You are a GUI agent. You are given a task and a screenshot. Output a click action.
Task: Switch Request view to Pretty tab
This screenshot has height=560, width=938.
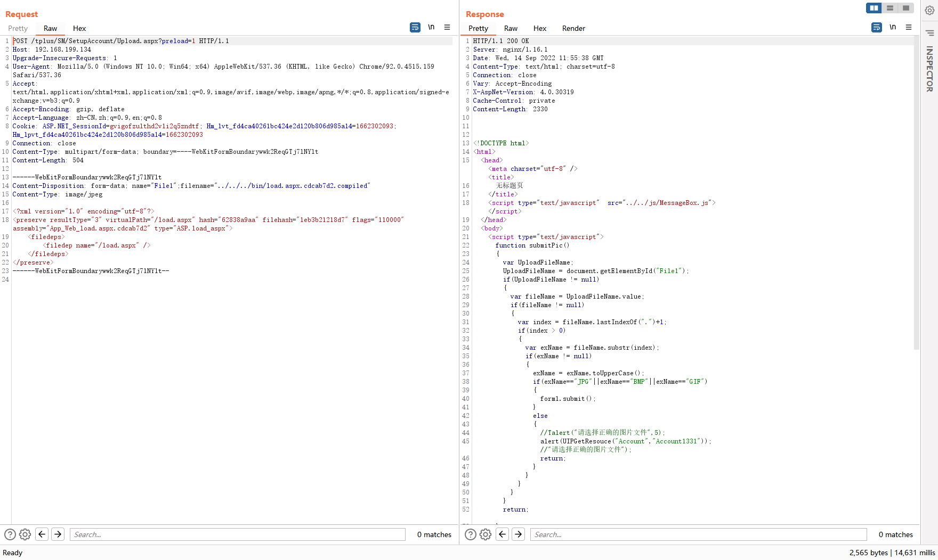pyautogui.click(x=18, y=28)
